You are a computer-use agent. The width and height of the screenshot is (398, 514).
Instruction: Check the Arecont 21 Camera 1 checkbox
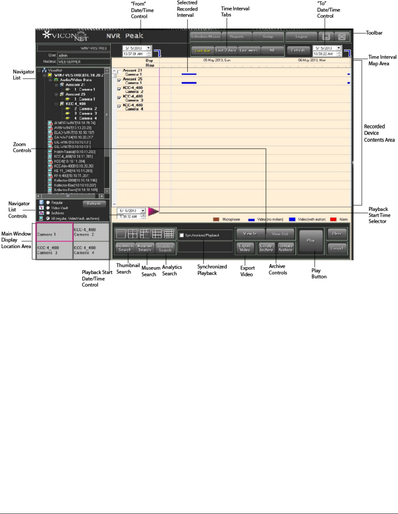click(x=119, y=72)
